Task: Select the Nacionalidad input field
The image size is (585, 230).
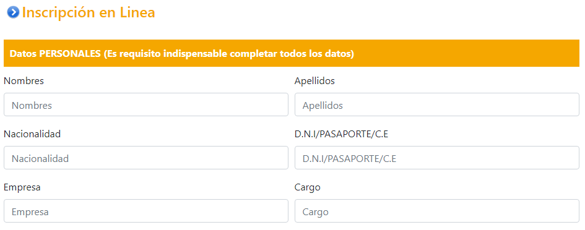Action: pyautogui.click(x=146, y=158)
